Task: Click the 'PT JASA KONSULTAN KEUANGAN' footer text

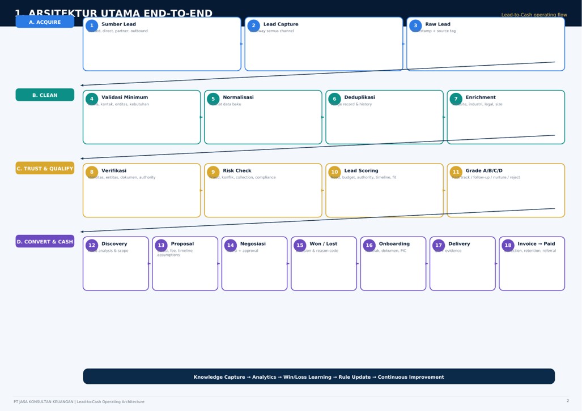Action: 44,402
